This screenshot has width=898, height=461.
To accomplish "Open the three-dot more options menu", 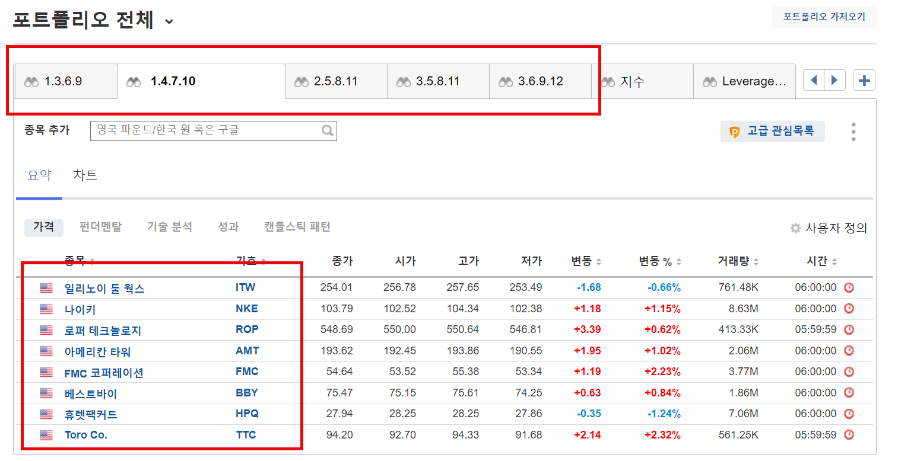I will pyautogui.click(x=853, y=132).
